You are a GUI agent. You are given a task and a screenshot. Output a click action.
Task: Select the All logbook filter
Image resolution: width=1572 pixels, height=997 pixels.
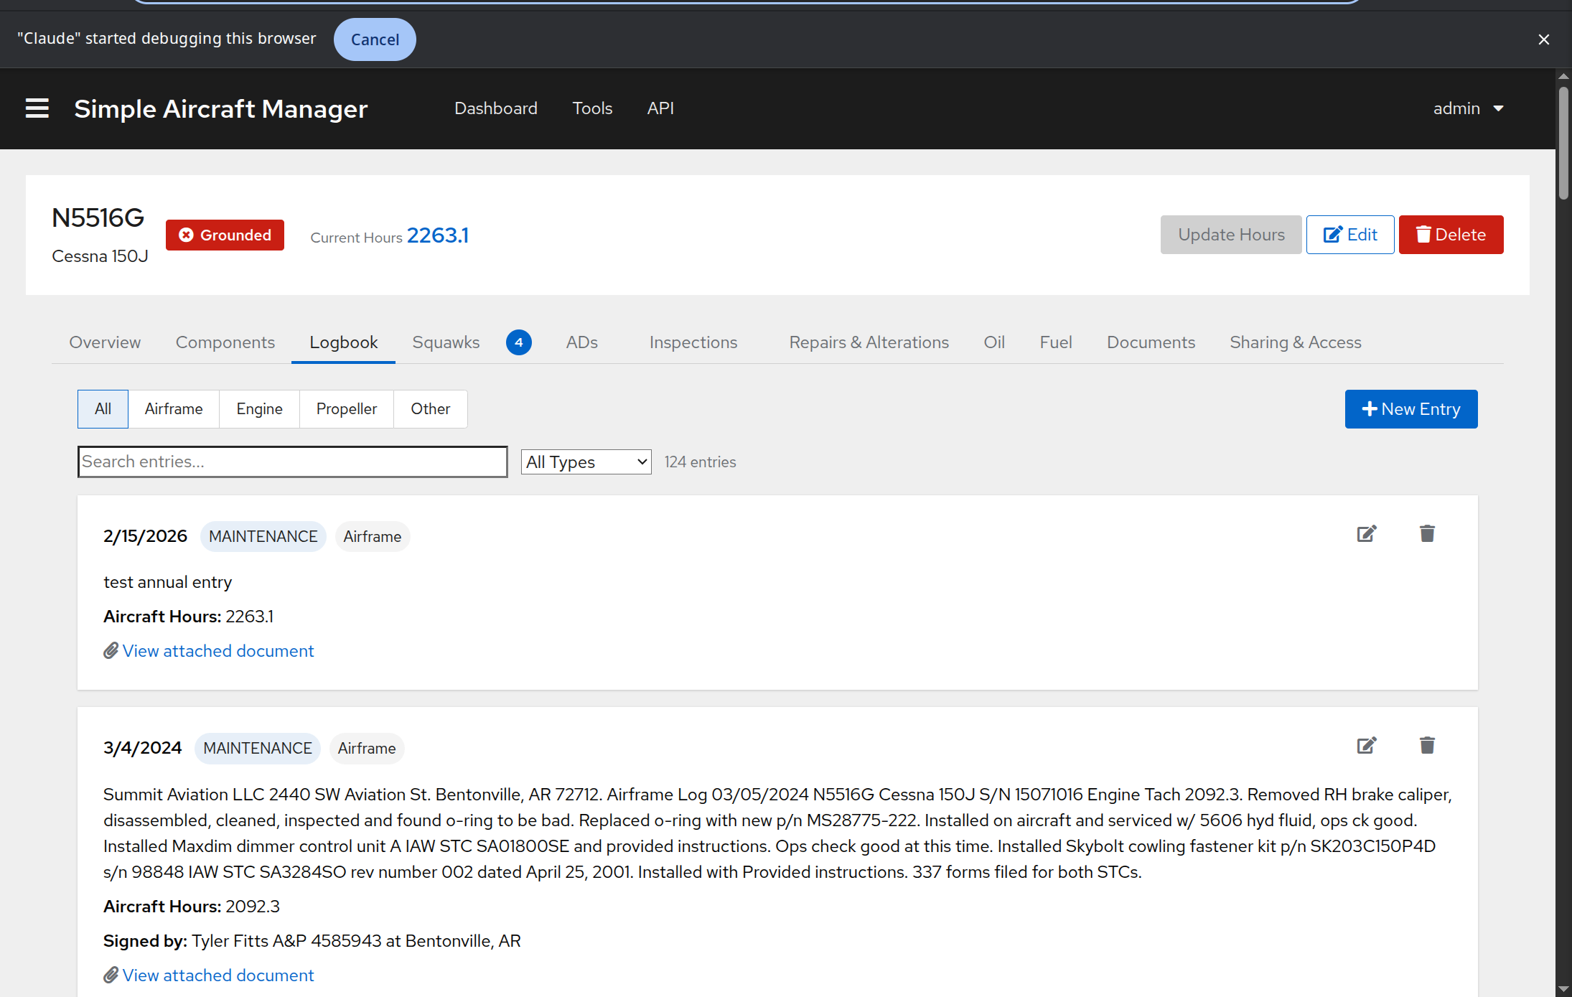tap(103, 409)
